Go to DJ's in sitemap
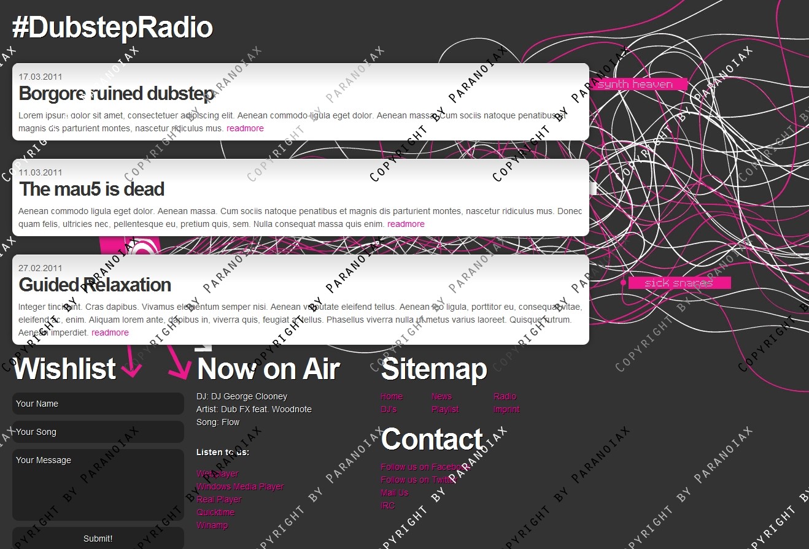Screen dimensions: 809x549 (389, 409)
